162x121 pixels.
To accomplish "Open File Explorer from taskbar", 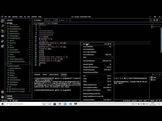I will pos(44,104).
